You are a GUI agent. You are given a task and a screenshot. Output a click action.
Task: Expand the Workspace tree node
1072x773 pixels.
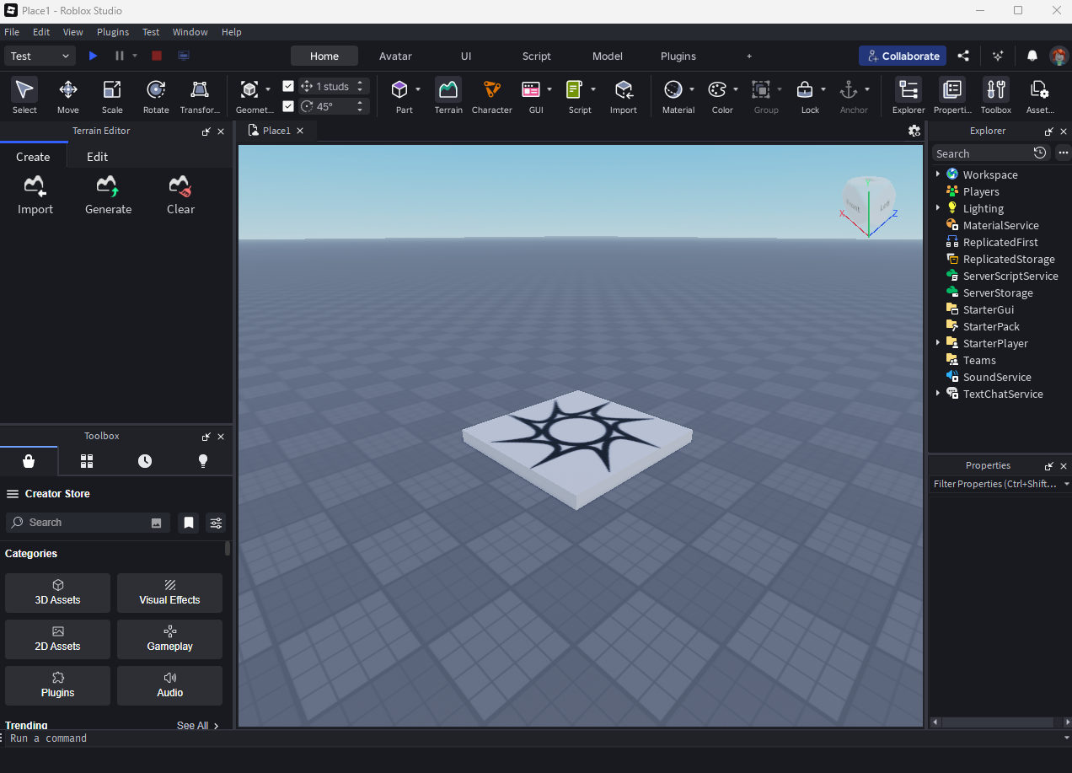[x=938, y=174]
